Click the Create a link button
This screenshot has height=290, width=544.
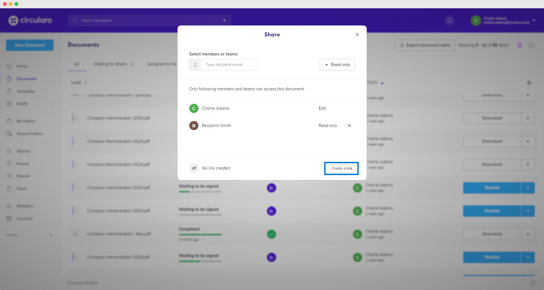click(342, 168)
